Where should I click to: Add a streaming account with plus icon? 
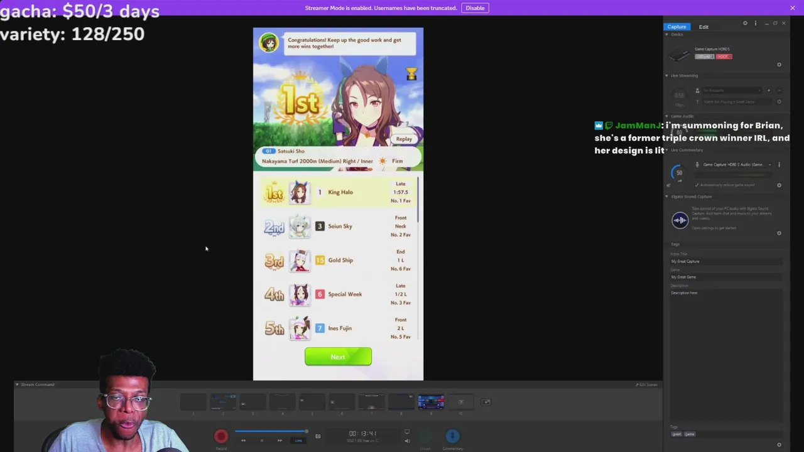tap(768, 90)
